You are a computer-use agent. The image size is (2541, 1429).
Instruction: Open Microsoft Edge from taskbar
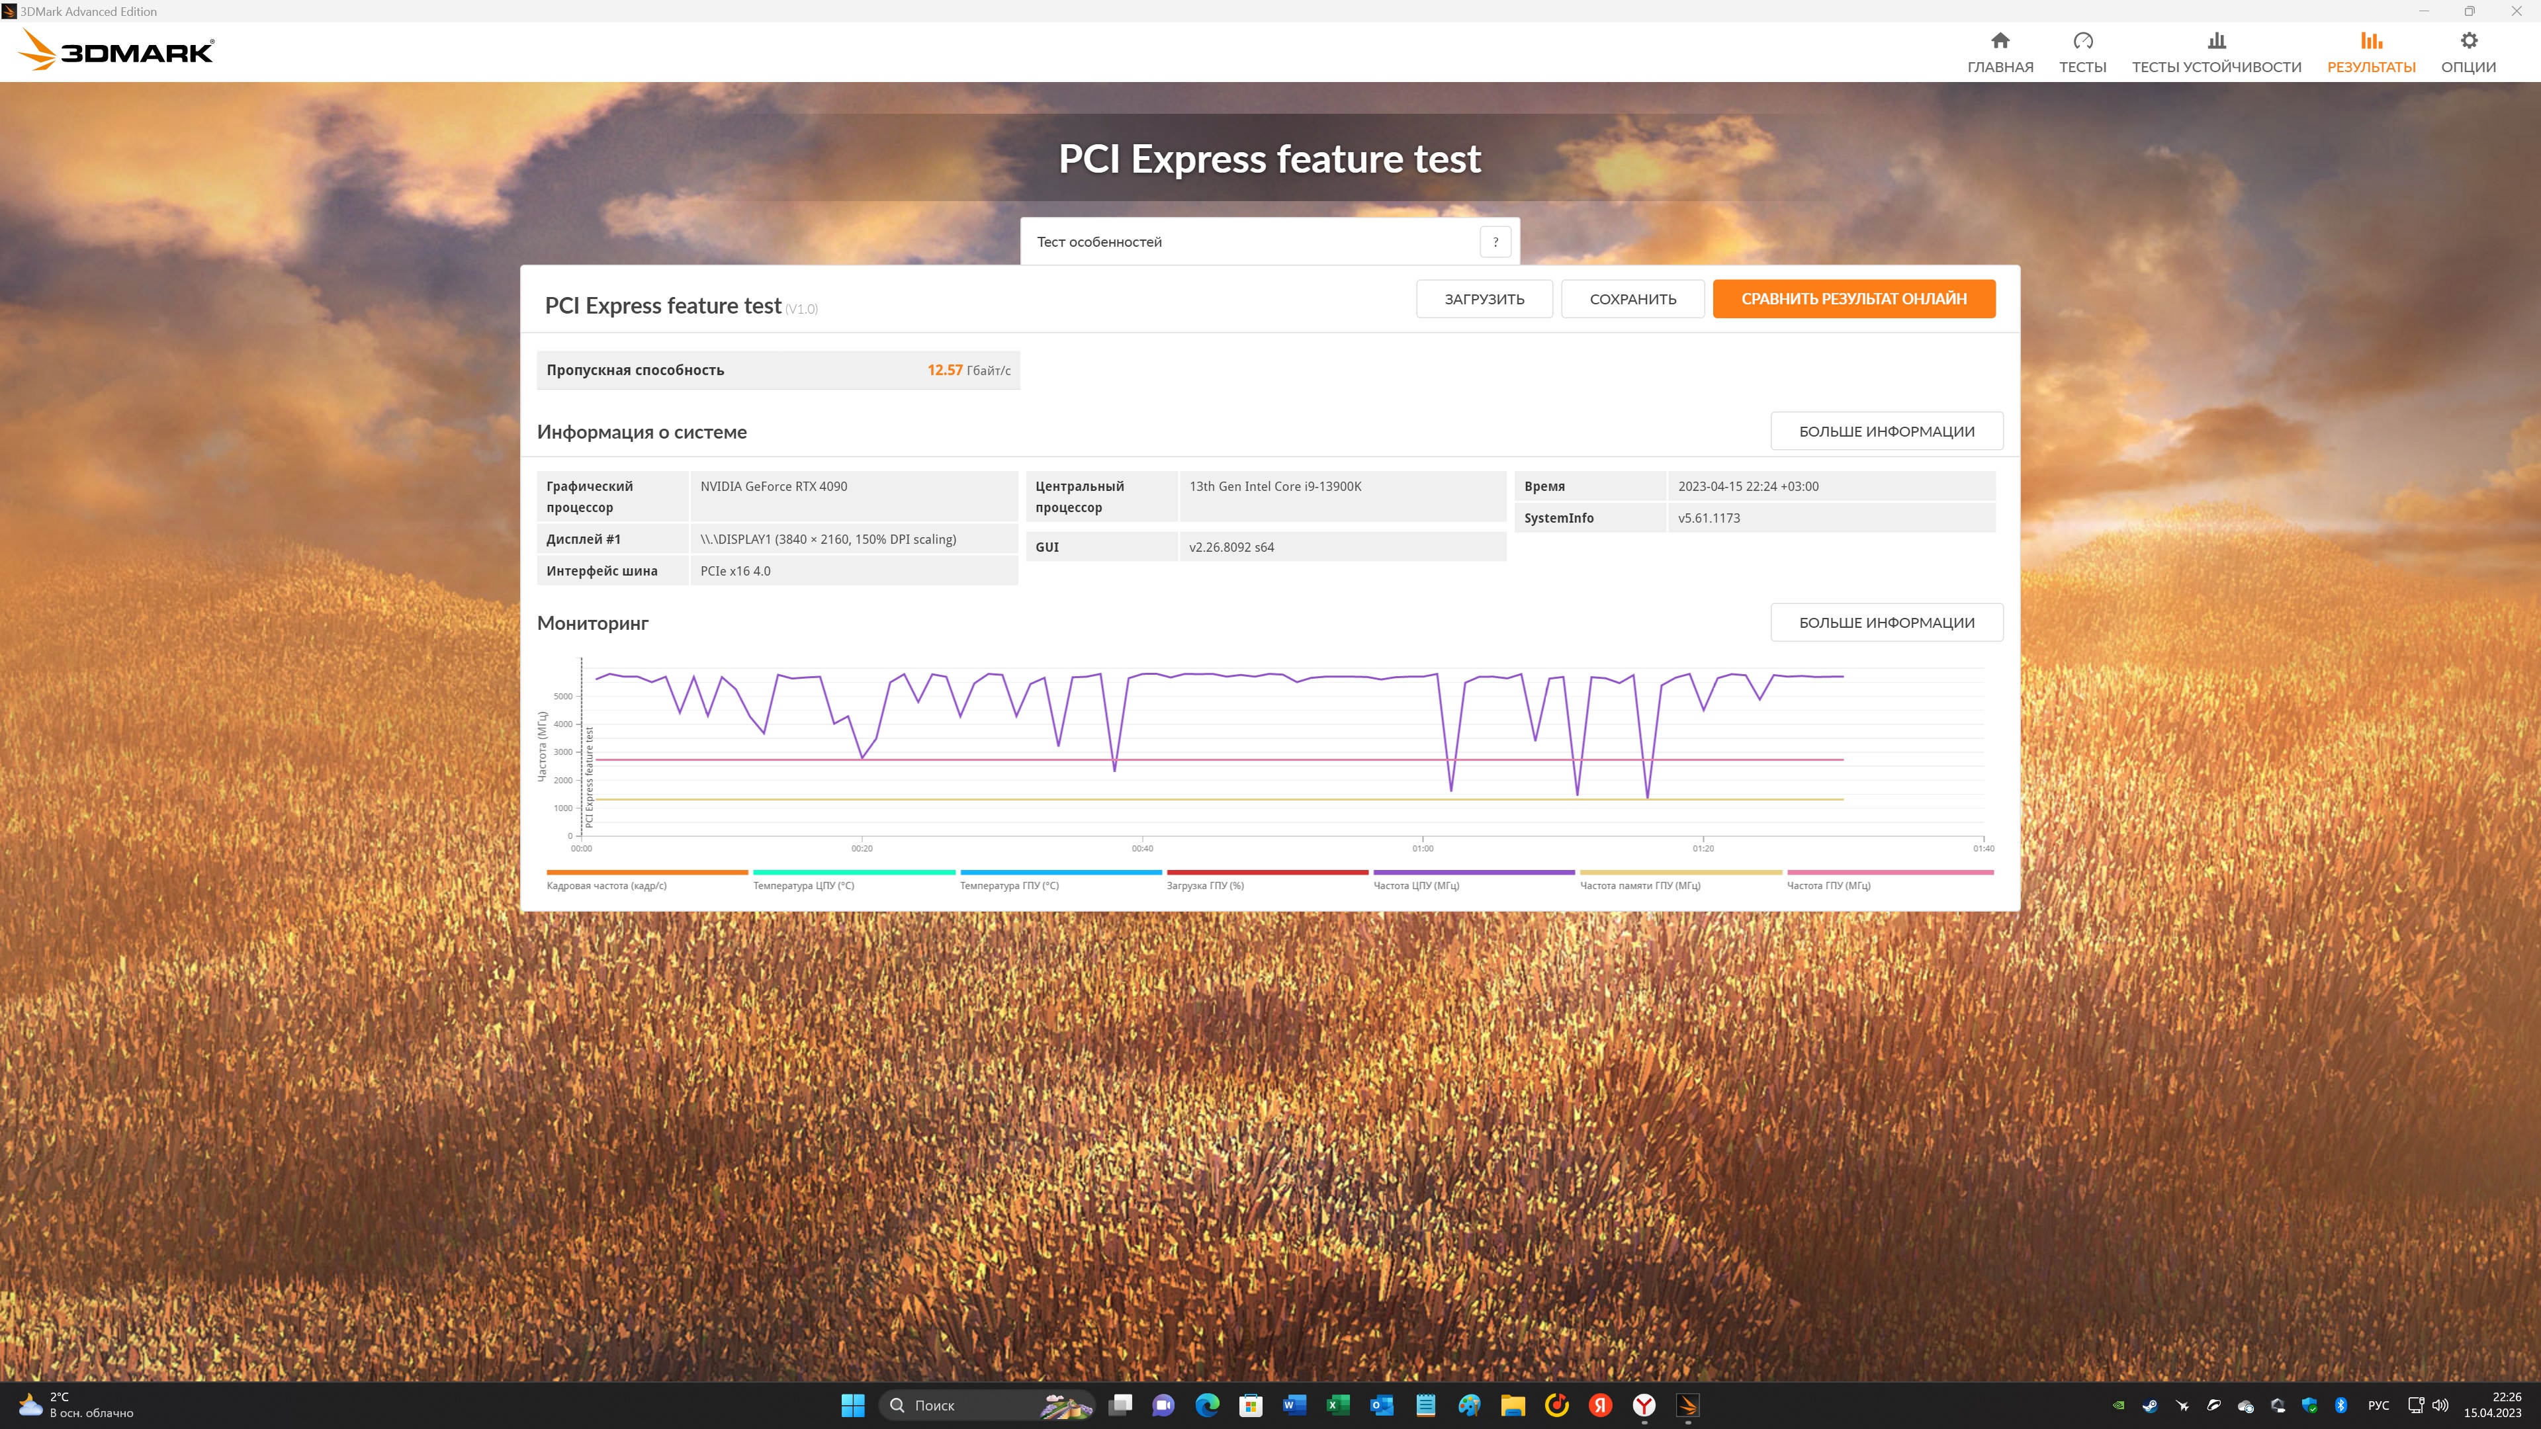(x=1206, y=1405)
